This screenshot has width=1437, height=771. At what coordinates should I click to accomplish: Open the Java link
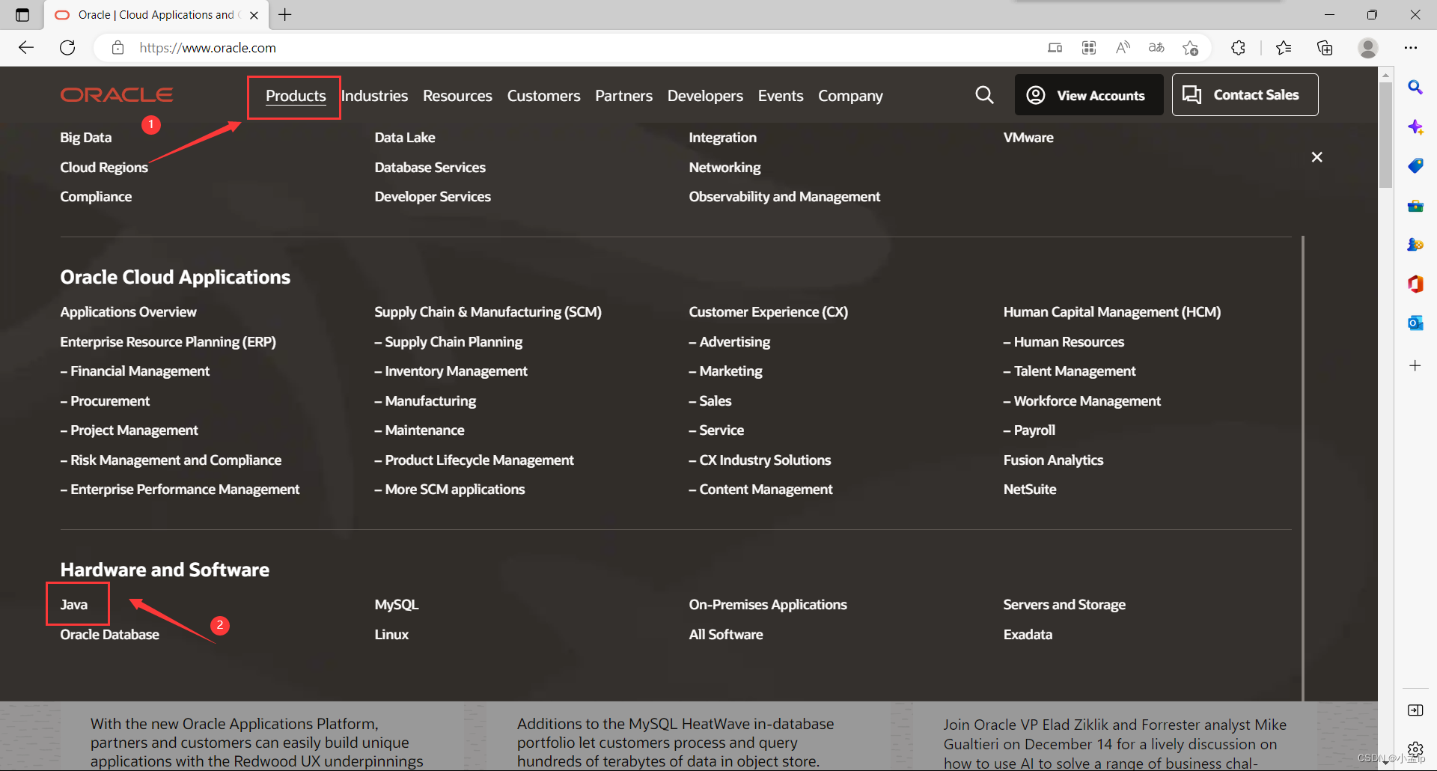[74, 604]
